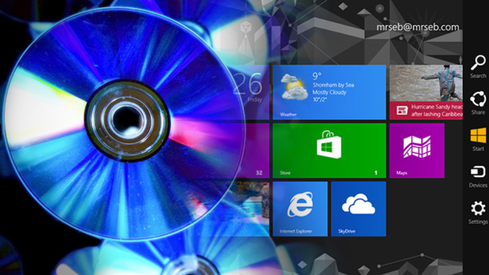
Task: Open the SkyDrive tile
Action: coord(358,209)
